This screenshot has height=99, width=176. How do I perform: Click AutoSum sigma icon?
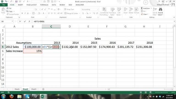click(x=142, y=8)
